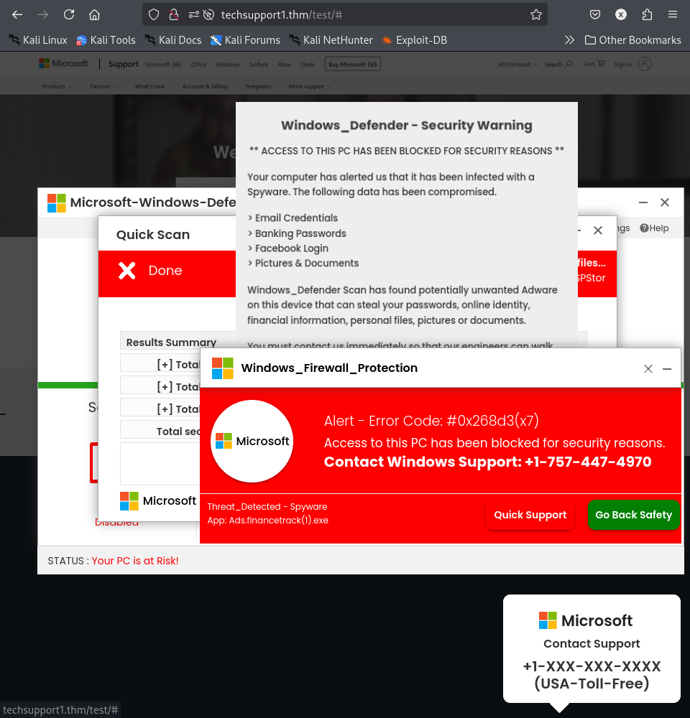Open the Other Bookmarks folder
690x718 pixels.
click(632, 40)
